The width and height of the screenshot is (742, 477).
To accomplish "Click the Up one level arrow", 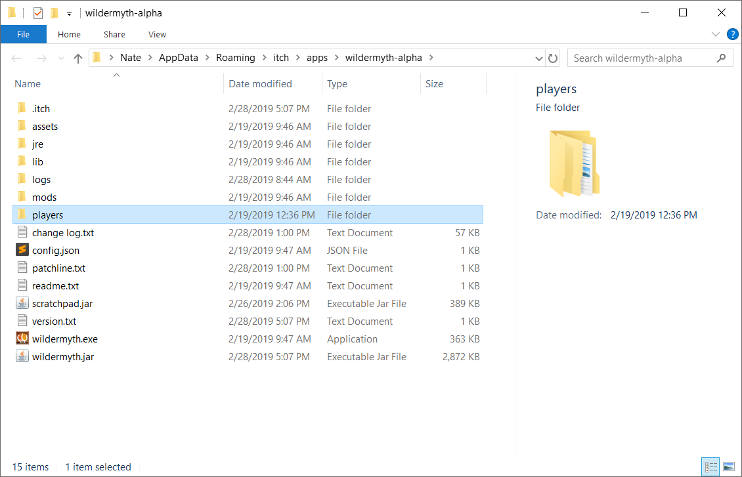I will 78,58.
